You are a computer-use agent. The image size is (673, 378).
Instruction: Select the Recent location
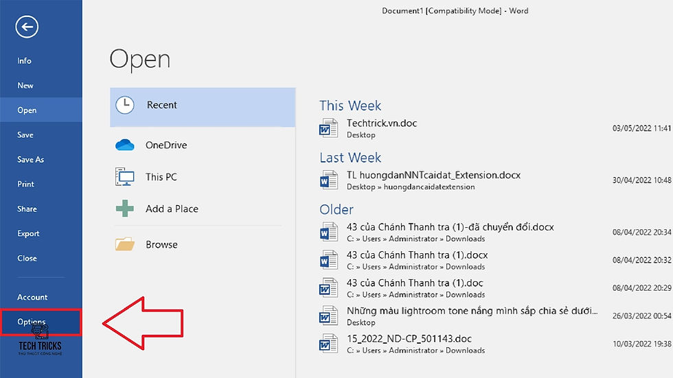[203, 107]
